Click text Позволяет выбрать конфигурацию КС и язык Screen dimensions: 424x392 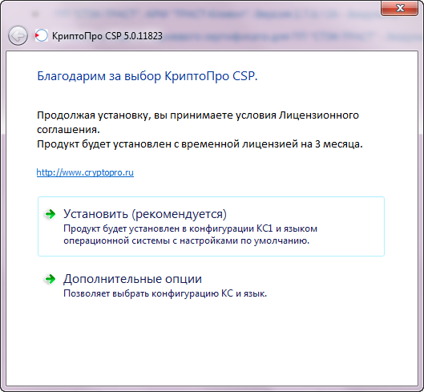[165, 293]
